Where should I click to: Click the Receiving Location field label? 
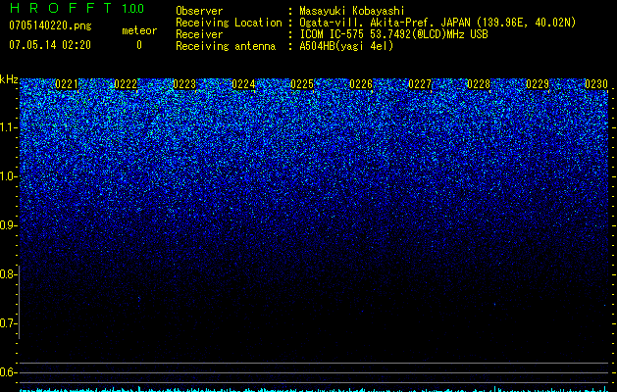tap(229, 23)
